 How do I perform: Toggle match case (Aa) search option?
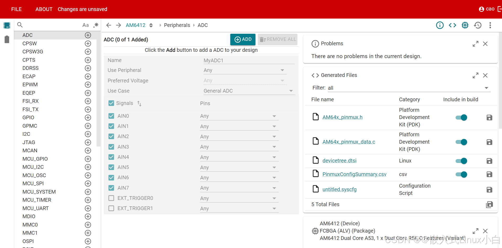pos(86,25)
